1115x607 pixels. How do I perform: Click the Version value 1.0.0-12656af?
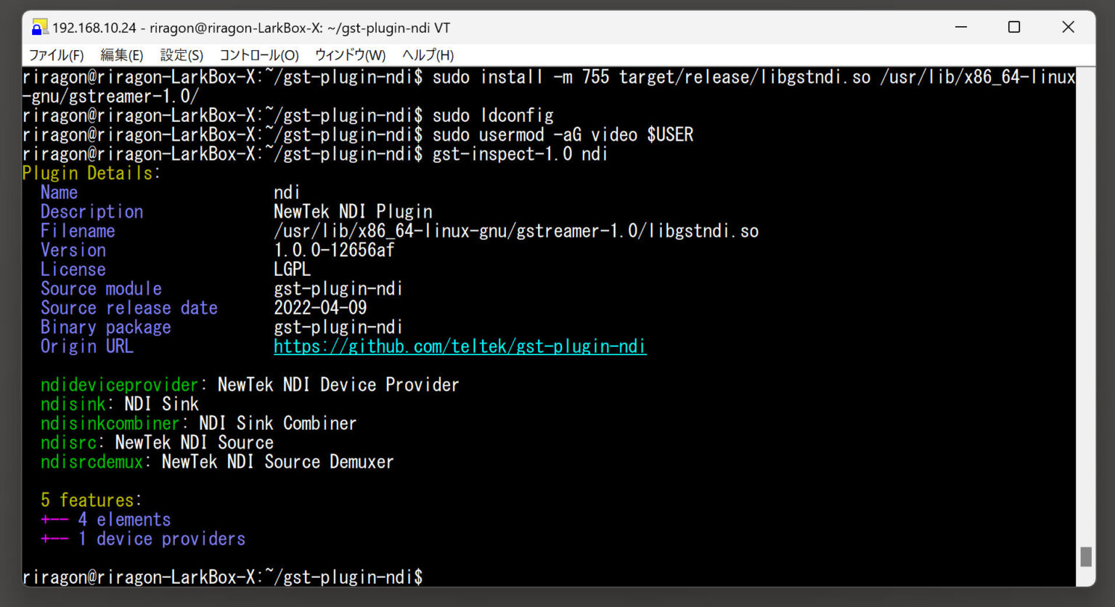[x=334, y=250]
